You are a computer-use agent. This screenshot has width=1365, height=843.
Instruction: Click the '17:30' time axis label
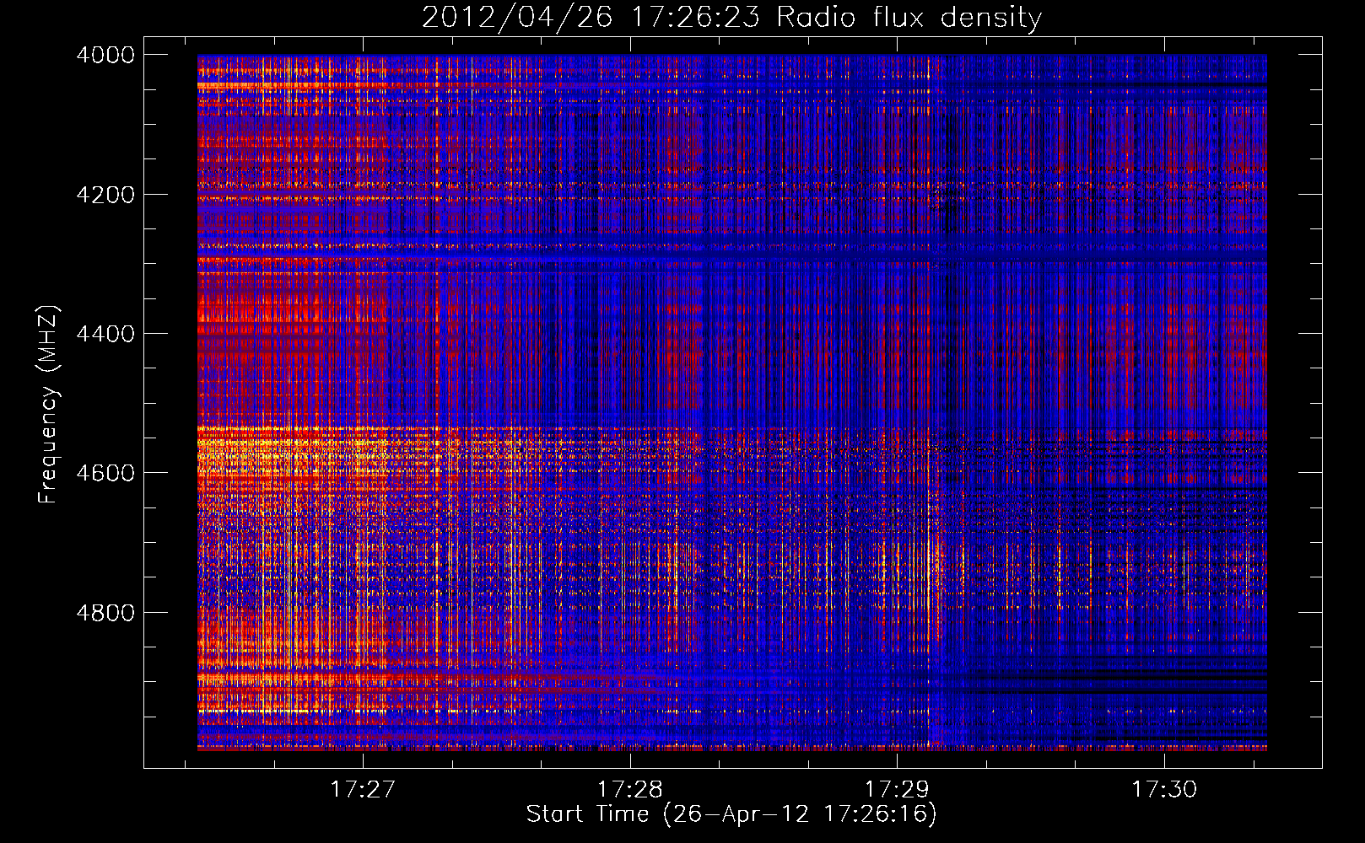click(x=1163, y=789)
